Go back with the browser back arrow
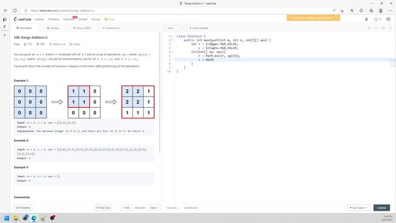Viewport: 396px width, 223px height. [x=6, y=11]
